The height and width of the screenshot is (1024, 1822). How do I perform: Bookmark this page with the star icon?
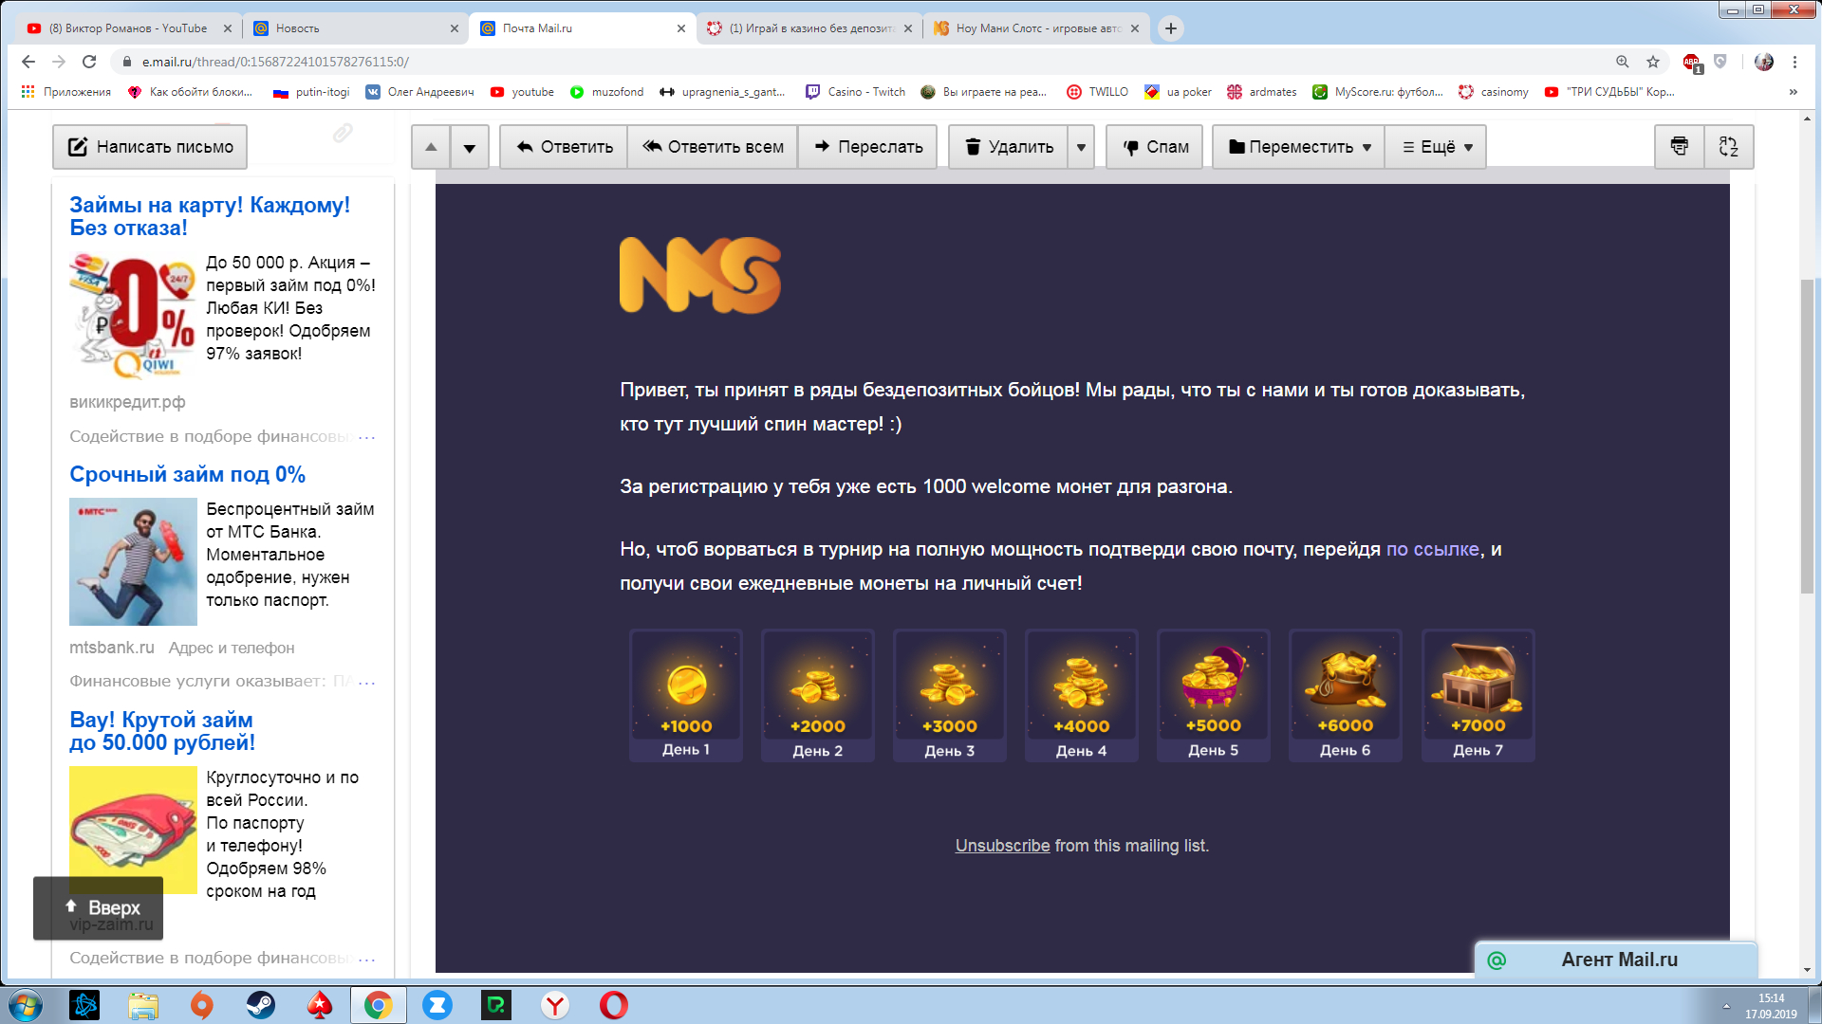[x=1653, y=62]
